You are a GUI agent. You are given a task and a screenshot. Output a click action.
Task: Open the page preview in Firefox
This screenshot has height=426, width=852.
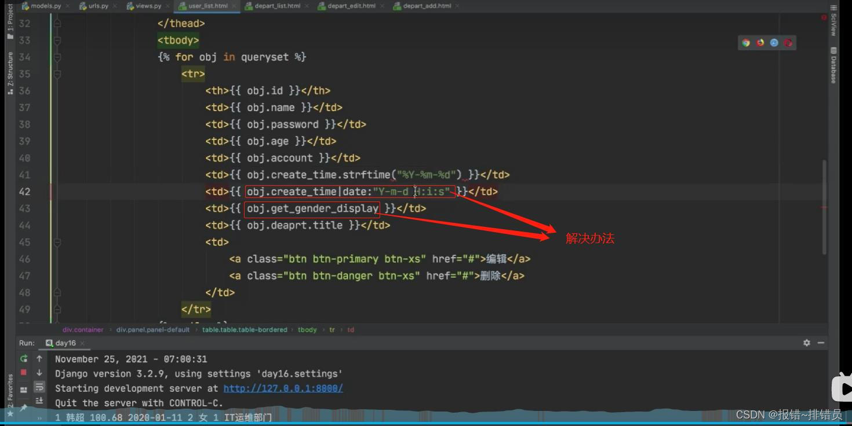coord(760,42)
